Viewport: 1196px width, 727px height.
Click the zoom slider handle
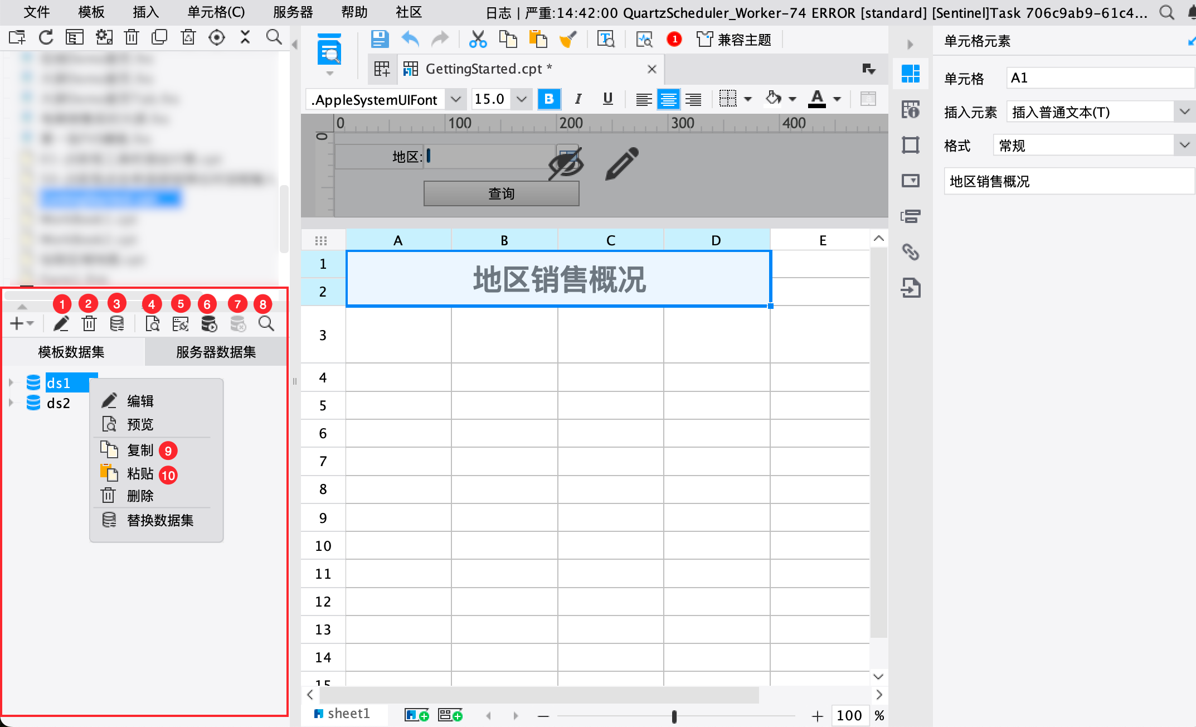click(x=674, y=716)
